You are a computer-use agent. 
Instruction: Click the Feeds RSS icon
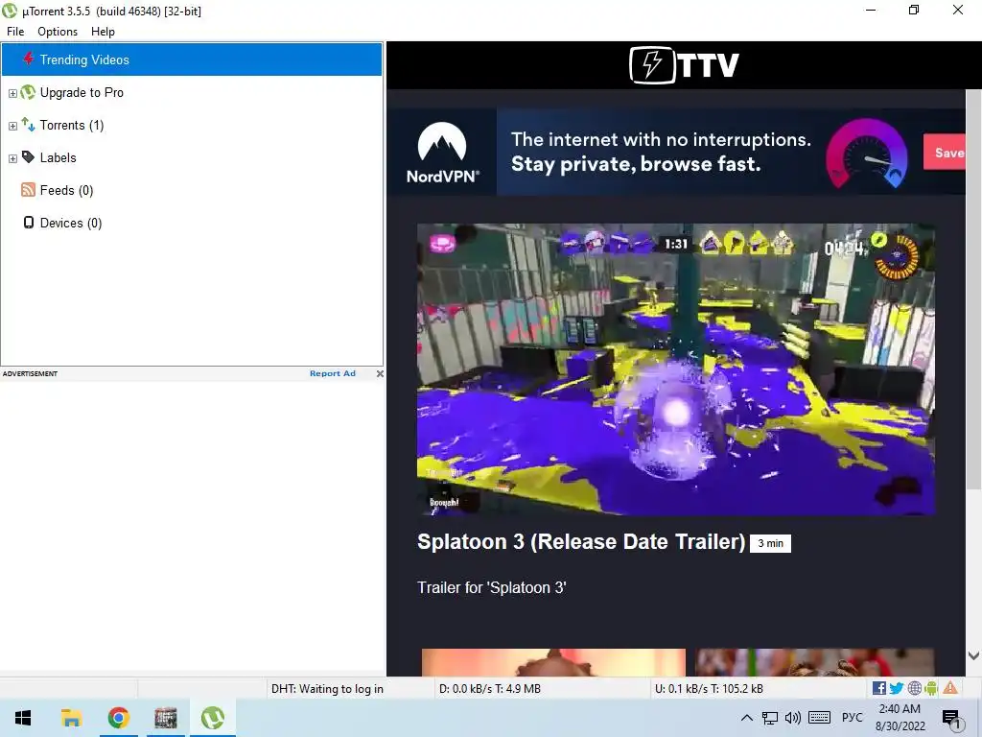point(28,189)
